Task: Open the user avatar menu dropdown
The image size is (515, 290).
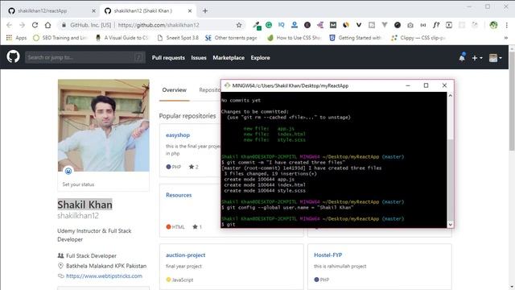Action: point(496,58)
